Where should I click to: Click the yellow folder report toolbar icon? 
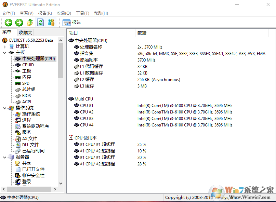30,23
